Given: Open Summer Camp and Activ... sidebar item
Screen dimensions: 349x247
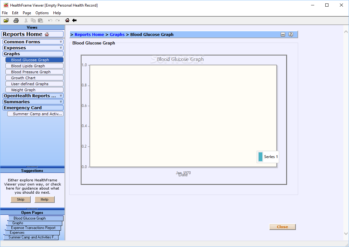Looking at the screenshot, I should (x=35, y=114).
